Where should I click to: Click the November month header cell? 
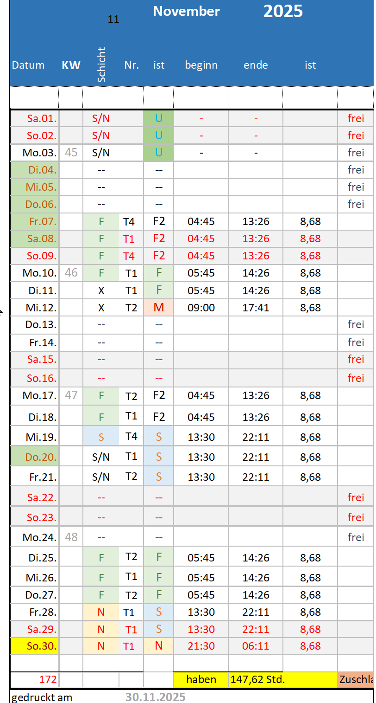point(186,12)
